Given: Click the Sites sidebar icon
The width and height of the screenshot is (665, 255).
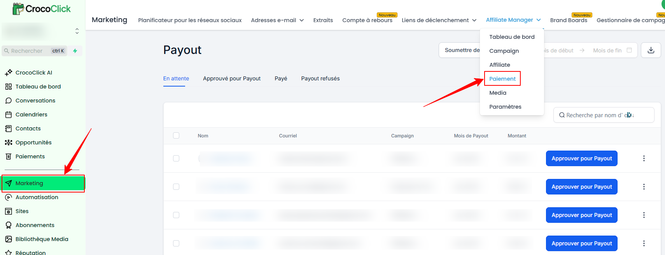Looking at the screenshot, I should (x=9, y=211).
